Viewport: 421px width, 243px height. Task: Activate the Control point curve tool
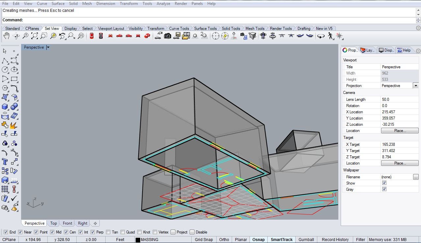tap(13, 60)
